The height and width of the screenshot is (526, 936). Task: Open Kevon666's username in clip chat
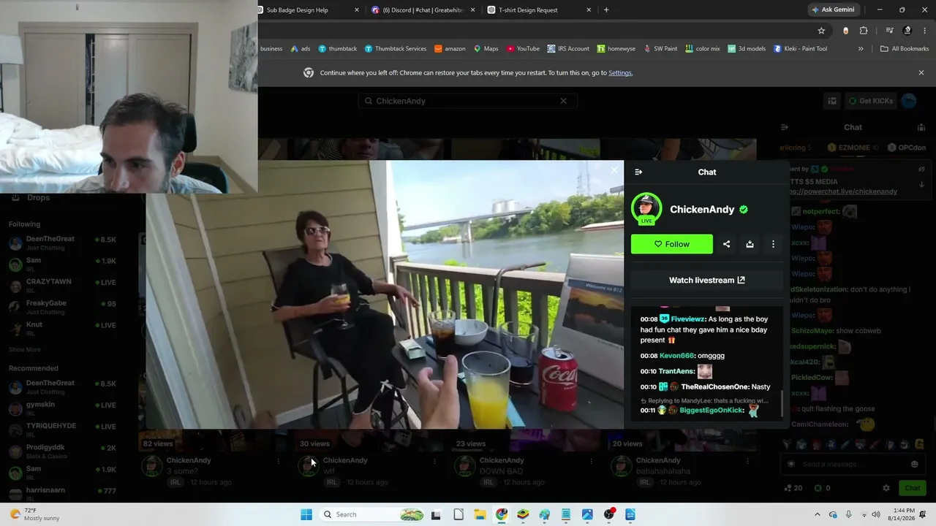point(676,356)
